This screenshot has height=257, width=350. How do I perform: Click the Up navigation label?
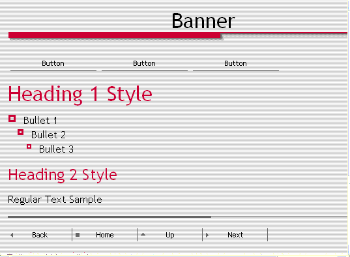coord(170,235)
